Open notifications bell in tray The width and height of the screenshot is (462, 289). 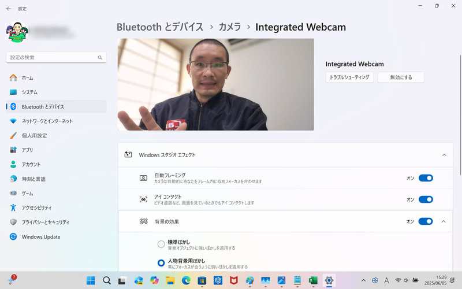(453, 280)
